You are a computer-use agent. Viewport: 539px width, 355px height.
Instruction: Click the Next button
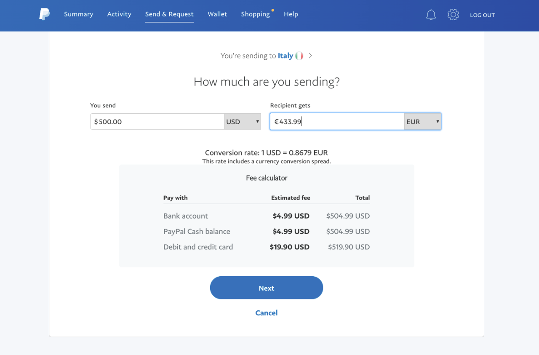point(267,288)
